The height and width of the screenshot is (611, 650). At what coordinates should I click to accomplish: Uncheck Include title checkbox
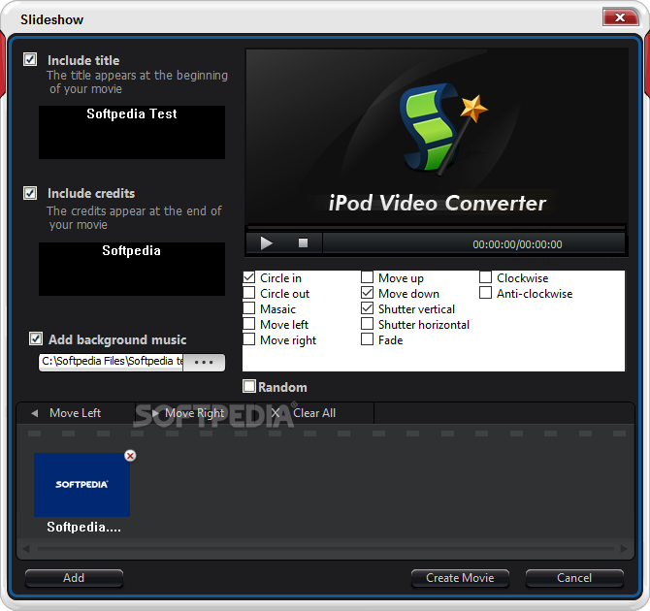point(30,59)
